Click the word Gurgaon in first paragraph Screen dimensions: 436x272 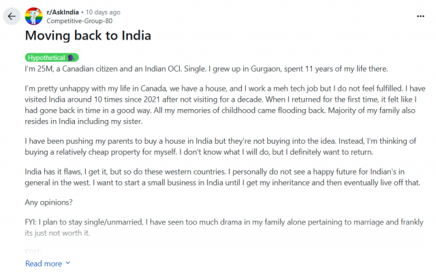[266, 69]
